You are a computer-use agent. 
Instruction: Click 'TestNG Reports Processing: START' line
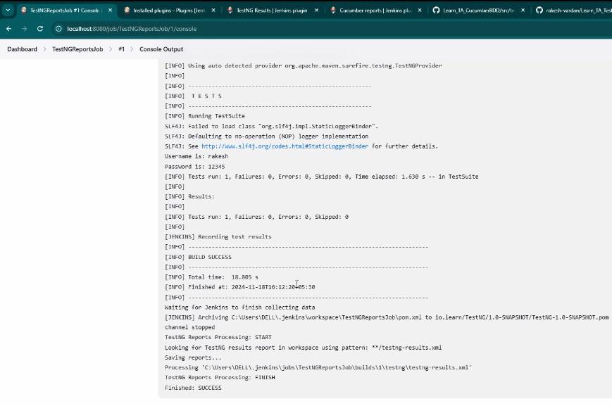(218, 337)
